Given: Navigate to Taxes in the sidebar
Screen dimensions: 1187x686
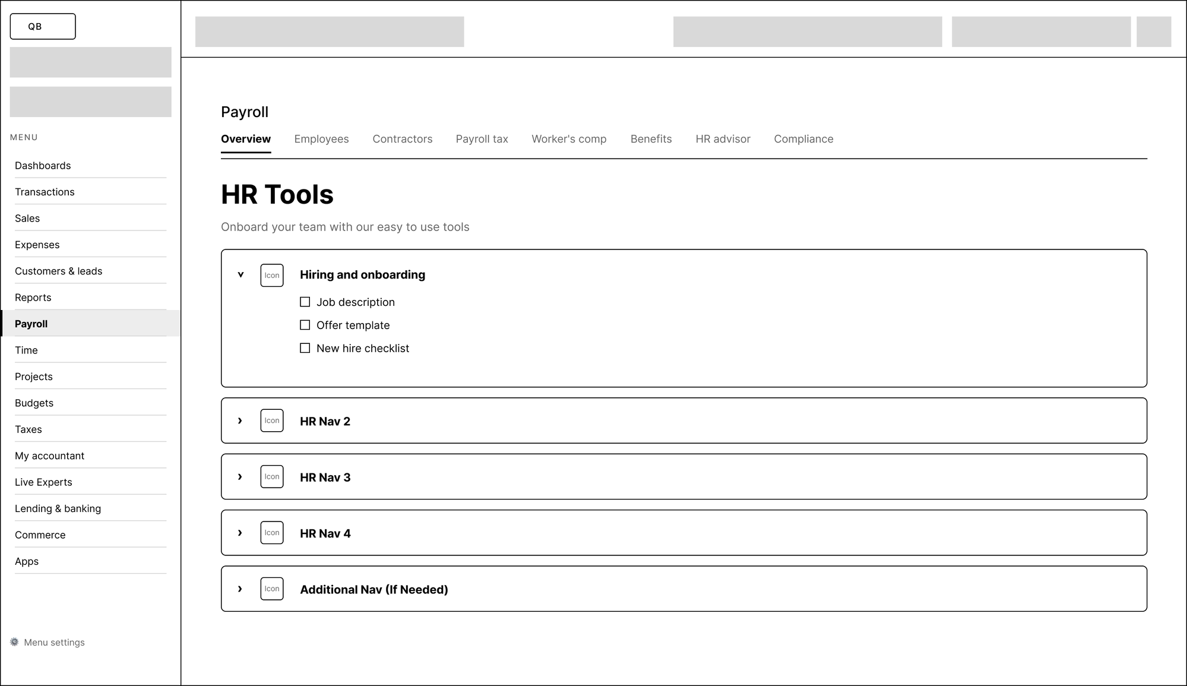Looking at the screenshot, I should (x=28, y=429).
